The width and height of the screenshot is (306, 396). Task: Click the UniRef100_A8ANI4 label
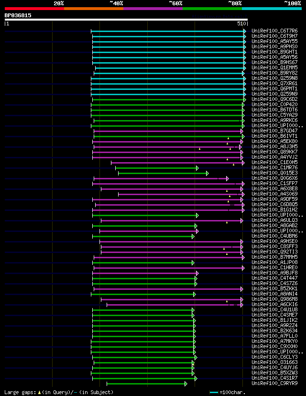(274, 294)
